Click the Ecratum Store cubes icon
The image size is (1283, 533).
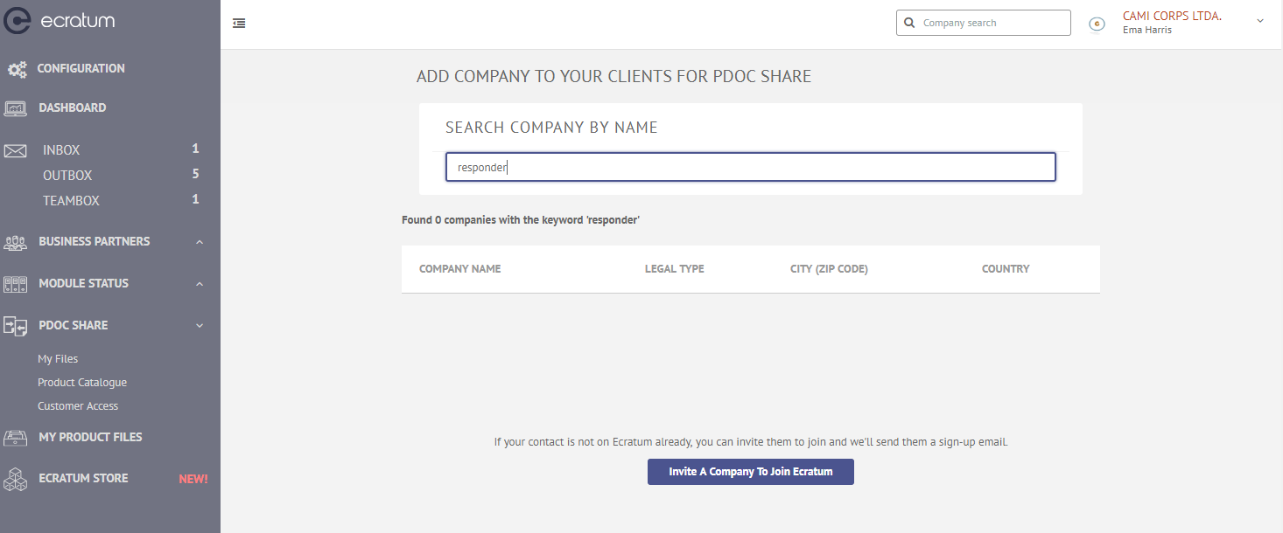[x=16, y=479]
